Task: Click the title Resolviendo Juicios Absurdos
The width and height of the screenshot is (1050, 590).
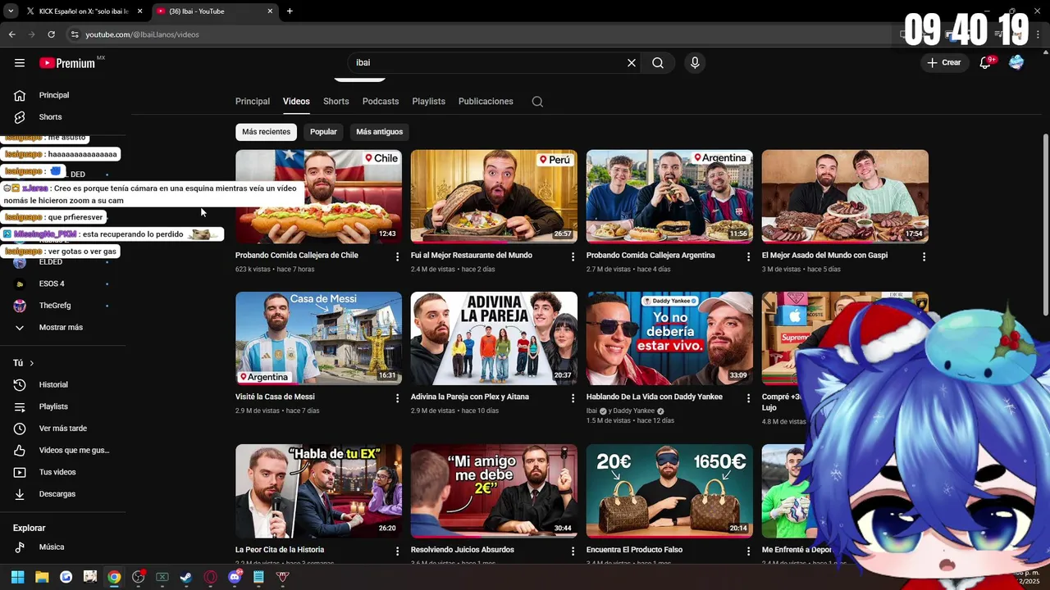Action: [463, 550]
